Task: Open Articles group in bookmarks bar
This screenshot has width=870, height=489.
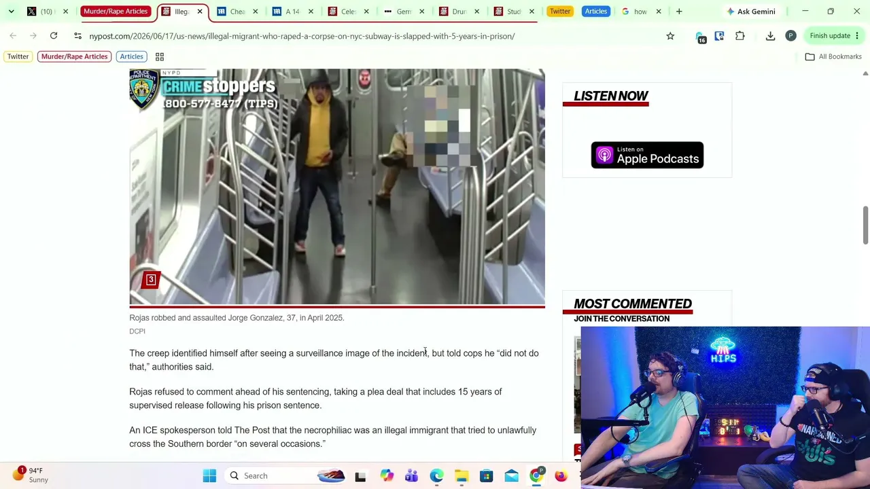Action: 131,56
